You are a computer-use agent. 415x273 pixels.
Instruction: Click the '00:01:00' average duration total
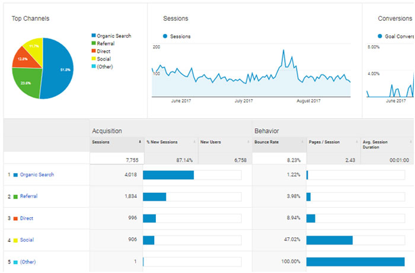pos(399,160)
